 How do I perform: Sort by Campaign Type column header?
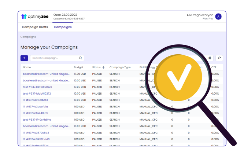pyautogui.click(x=120, y=67)
